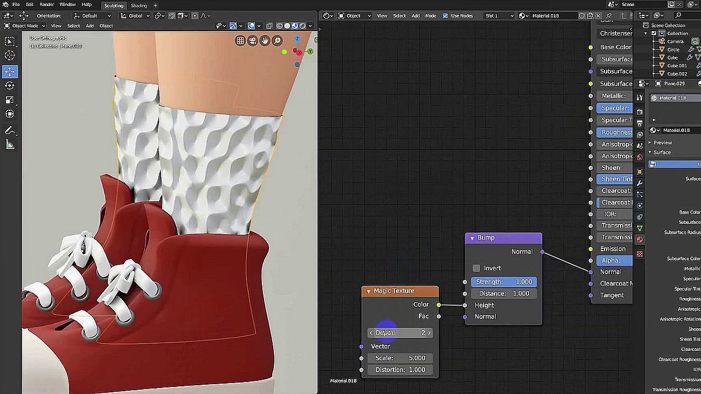
Task: Open the Modifiers wrench tab
Action: [x=640, y=183]
